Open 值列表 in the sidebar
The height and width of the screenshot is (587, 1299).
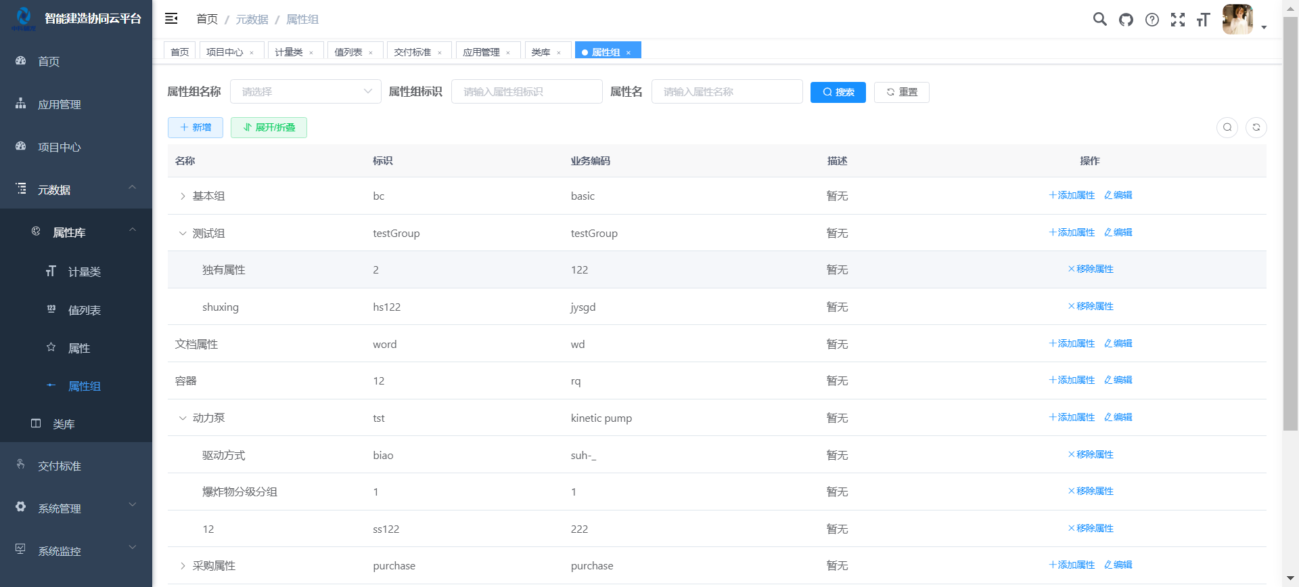(x=76, y=309)
